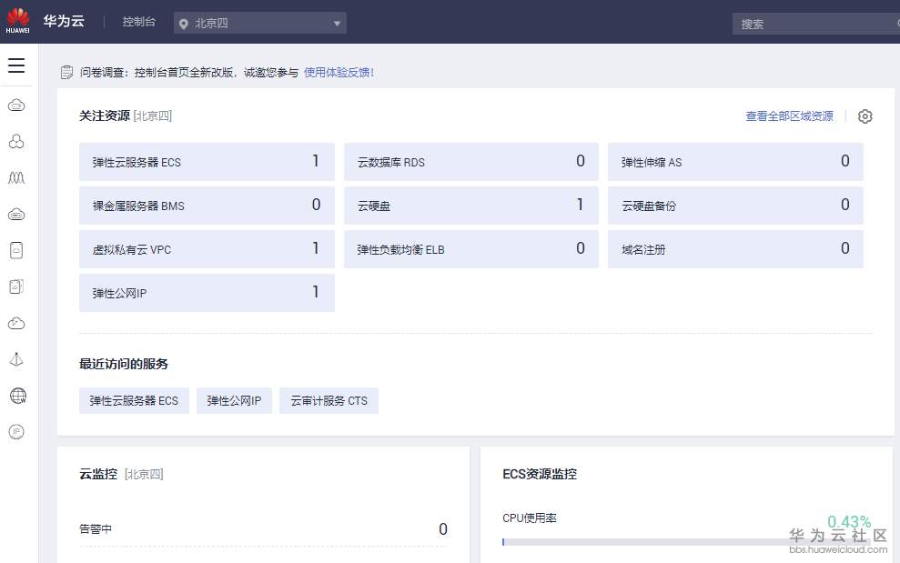Click the IP circle icon in sidebar
The image size is (900, 563).
click(16, 432)
